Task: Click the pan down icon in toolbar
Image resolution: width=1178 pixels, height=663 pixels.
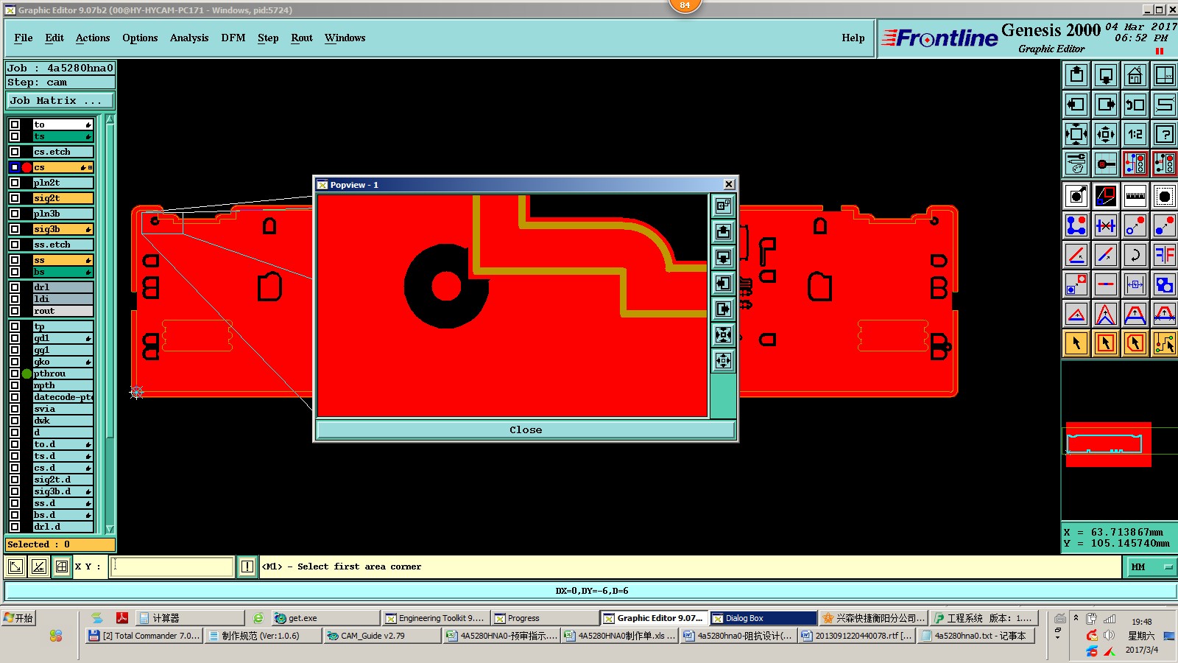Action: point(1106,75)
